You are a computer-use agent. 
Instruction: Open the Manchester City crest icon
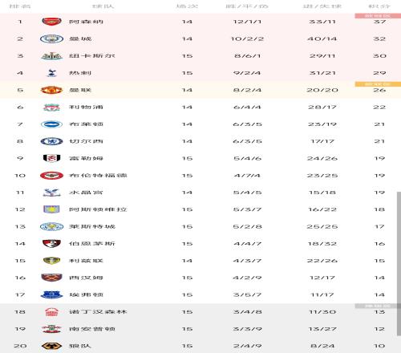tap(51, 39)
